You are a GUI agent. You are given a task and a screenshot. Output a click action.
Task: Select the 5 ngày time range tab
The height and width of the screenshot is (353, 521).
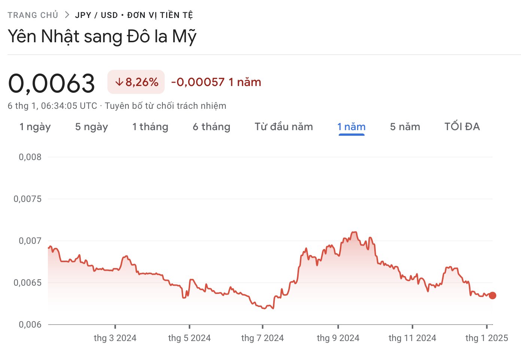pos(91,127)
